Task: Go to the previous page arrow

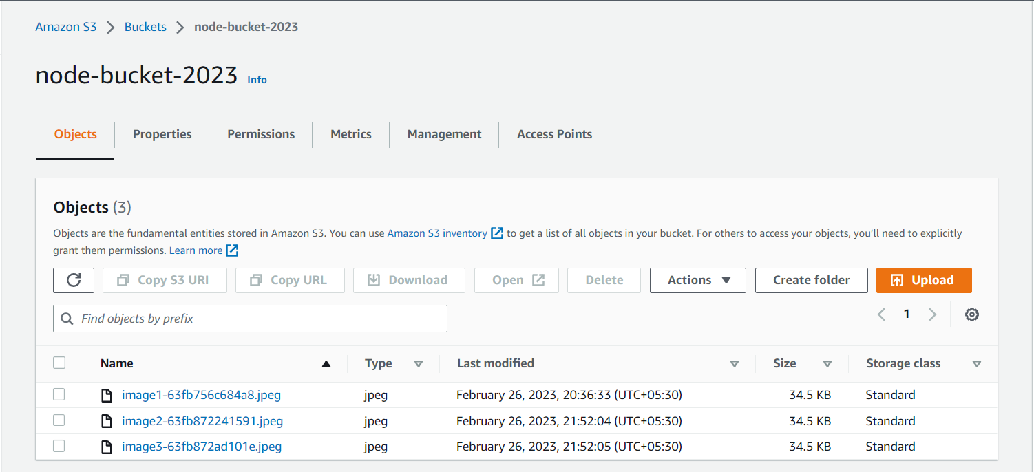Action: (x=881, y=314)
